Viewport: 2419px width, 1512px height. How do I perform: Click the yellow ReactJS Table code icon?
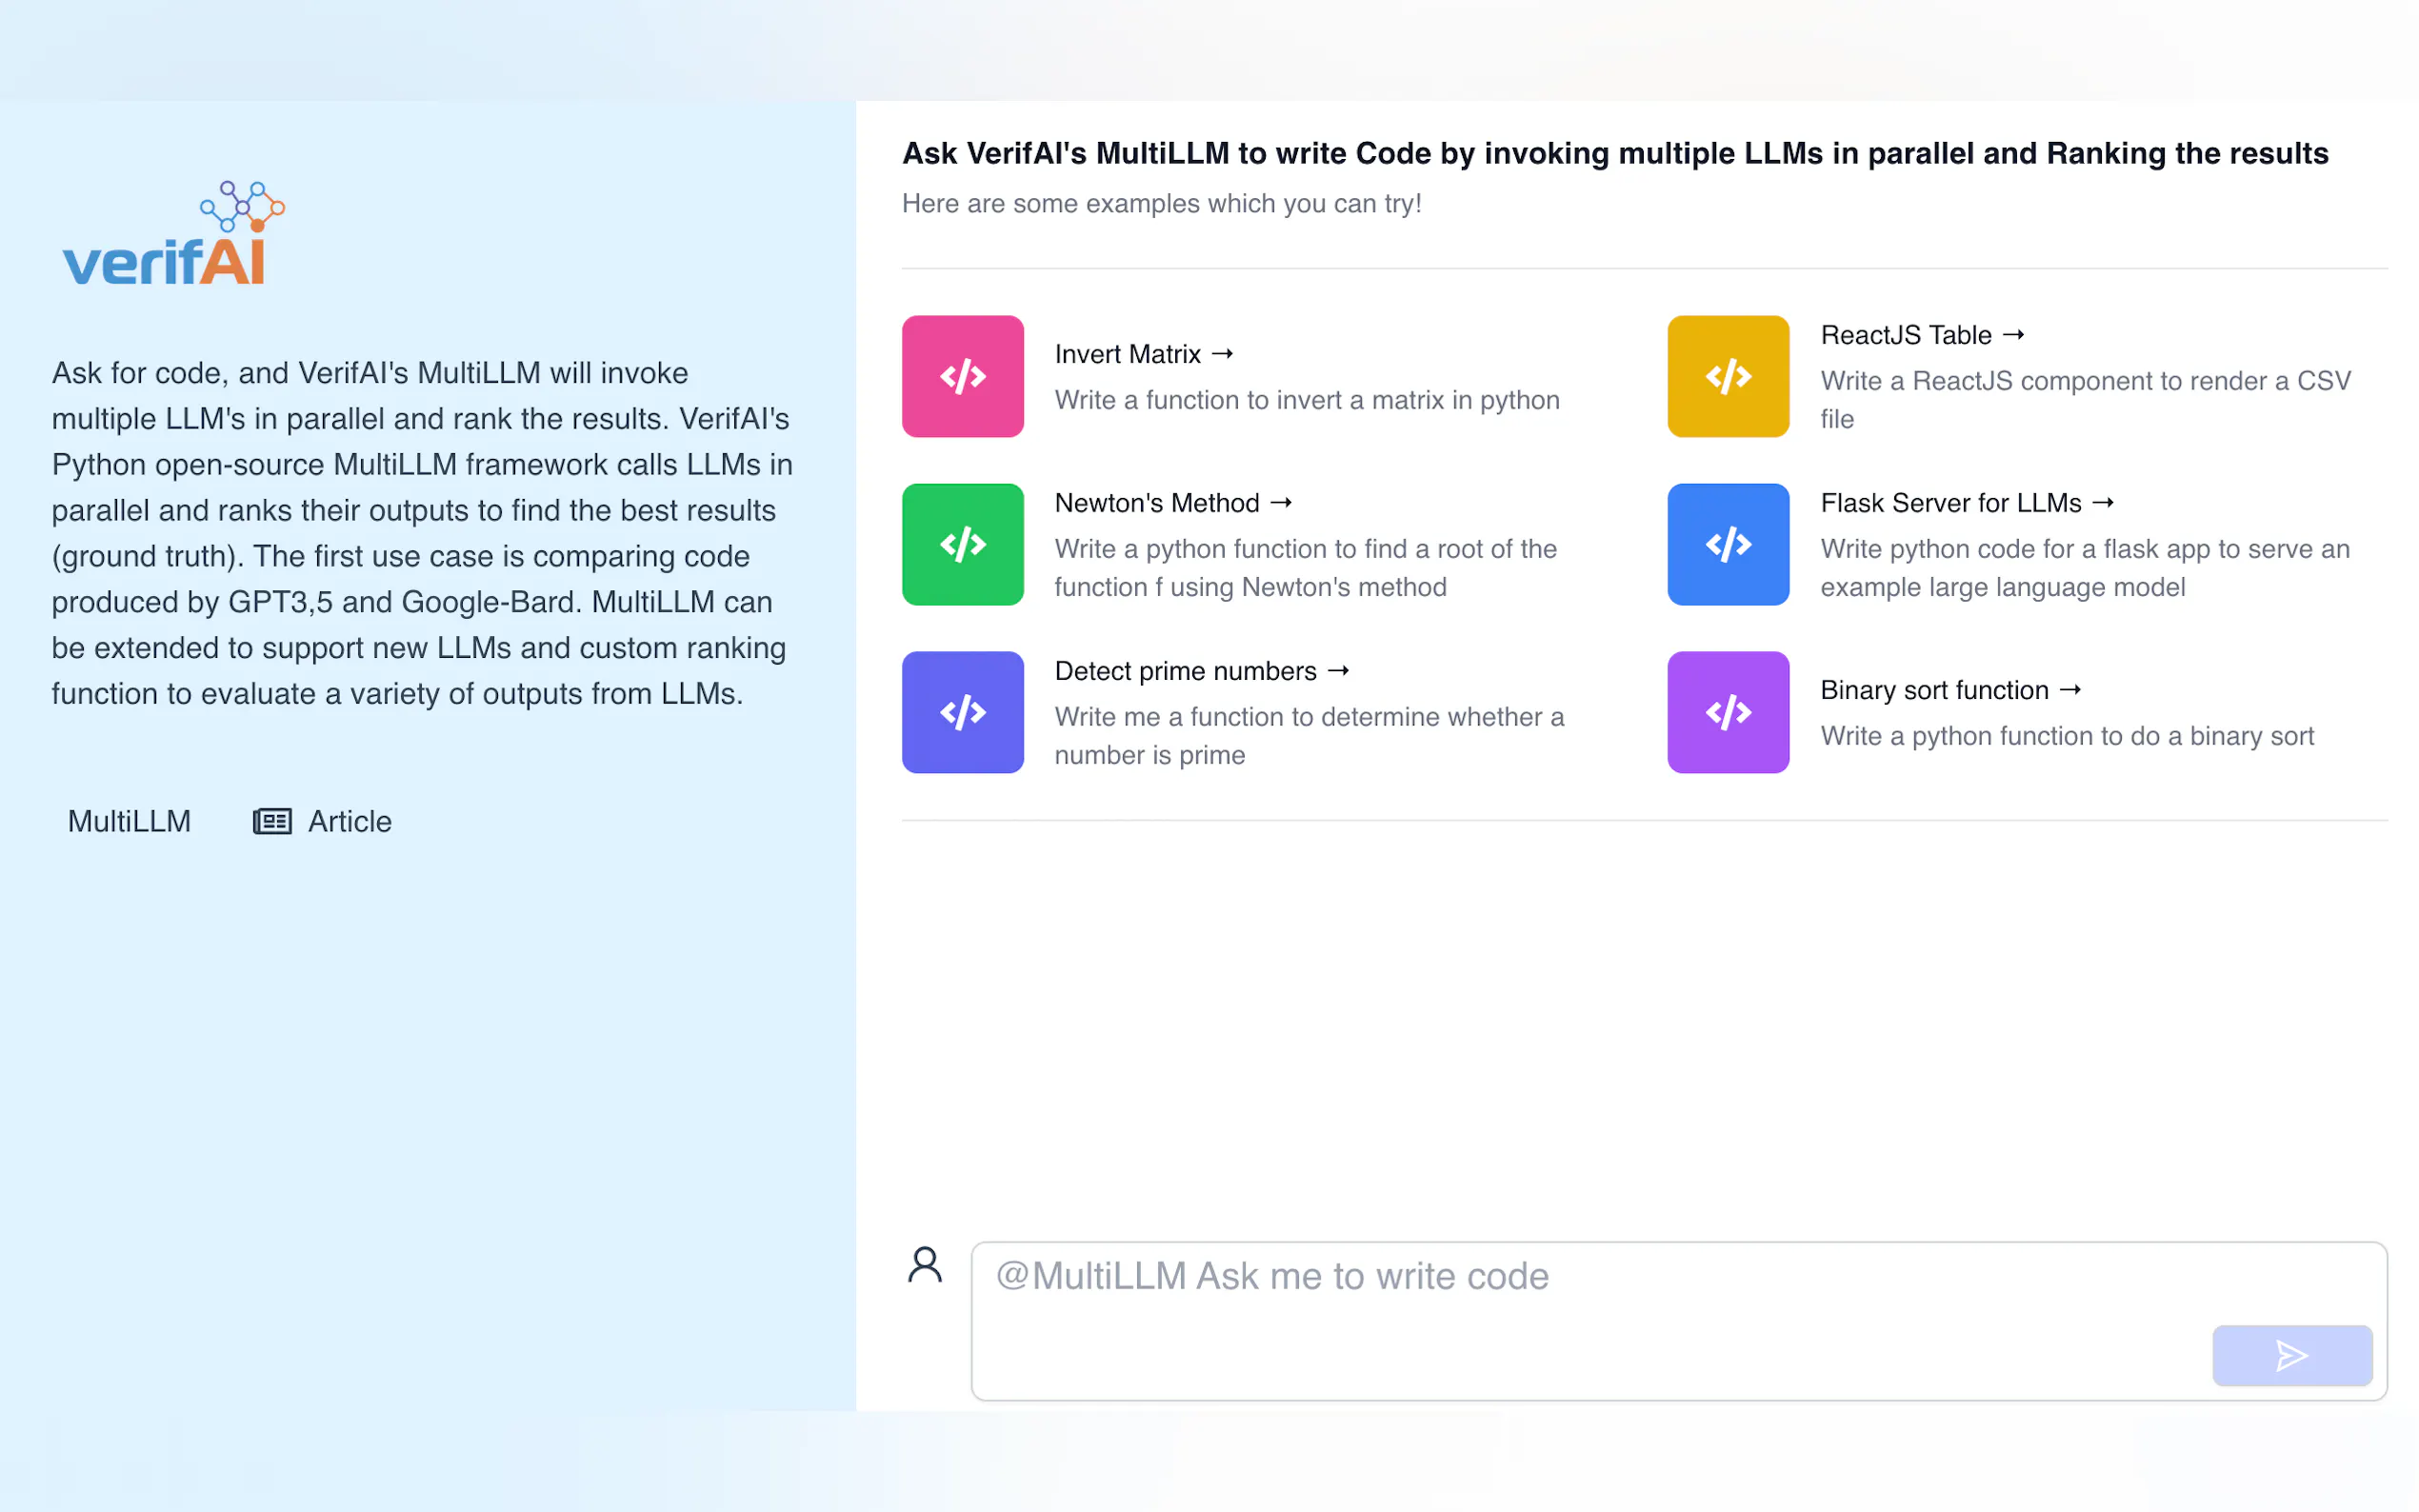point(1727,376)
